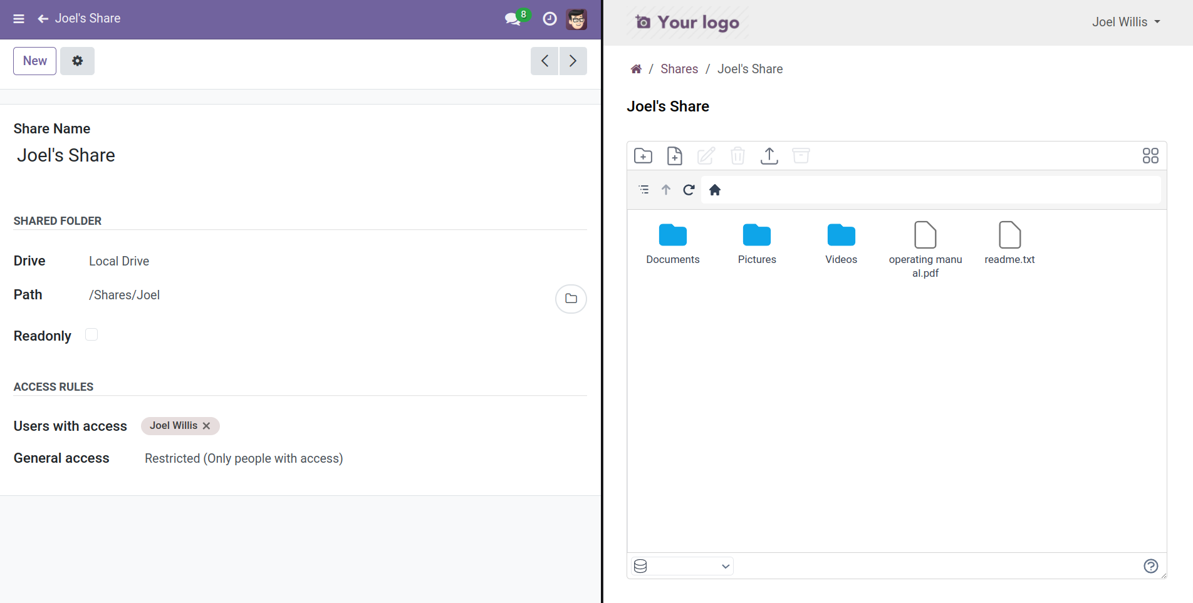The height and width of the screenshot is (603, 1193).
Task: Click the home icon in path bar
Action: [x=715, y=190]
